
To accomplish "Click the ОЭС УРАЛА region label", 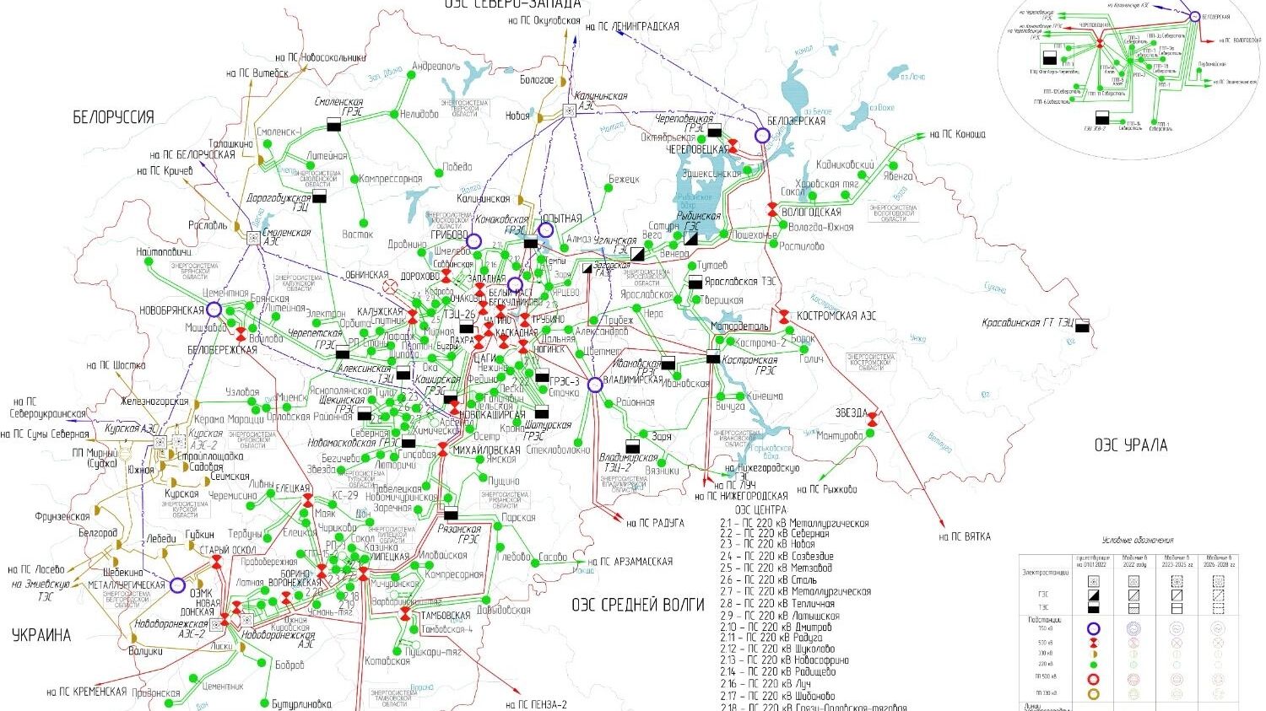I will tap(1130, 444).
